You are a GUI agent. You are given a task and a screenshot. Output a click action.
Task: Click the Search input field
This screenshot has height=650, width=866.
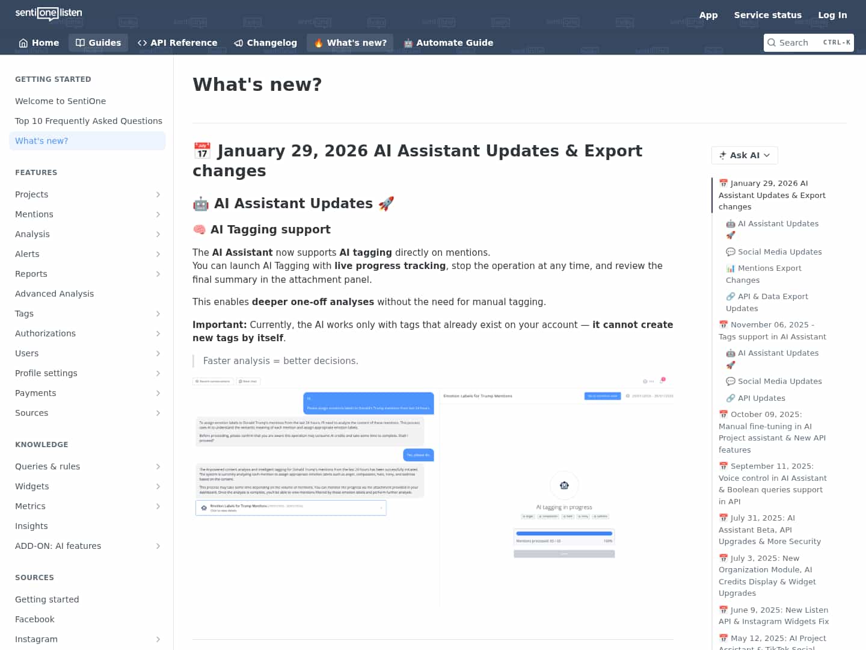click(x=800, y=43)
